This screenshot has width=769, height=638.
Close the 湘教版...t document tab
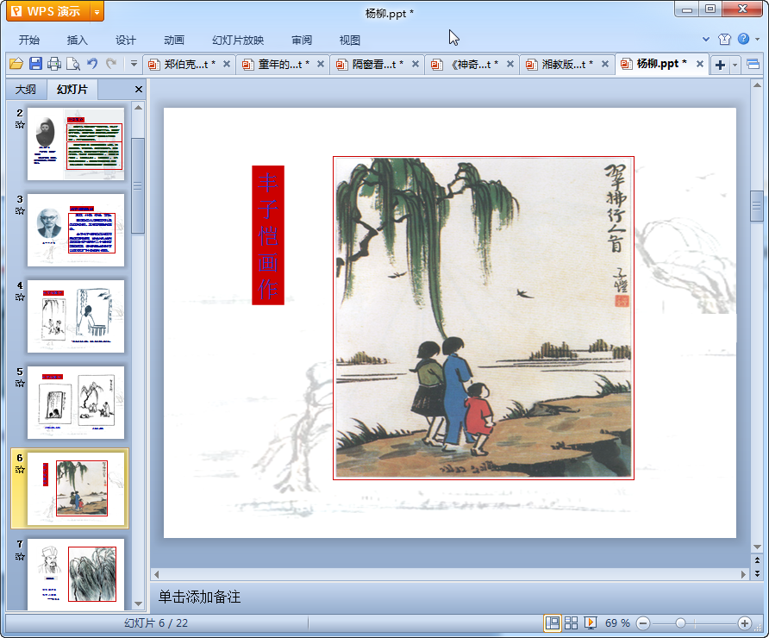(x=605, y=64)
